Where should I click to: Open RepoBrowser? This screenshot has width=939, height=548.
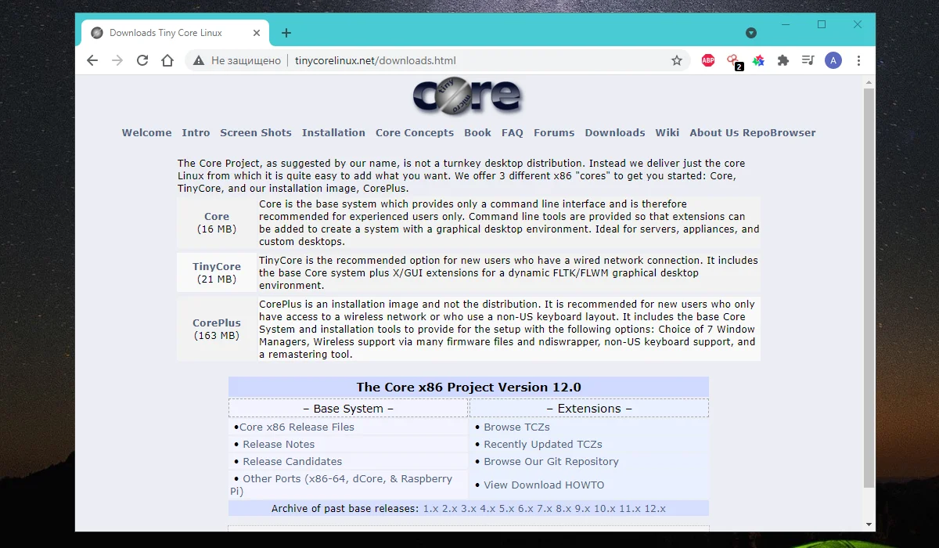click(779, 133)
